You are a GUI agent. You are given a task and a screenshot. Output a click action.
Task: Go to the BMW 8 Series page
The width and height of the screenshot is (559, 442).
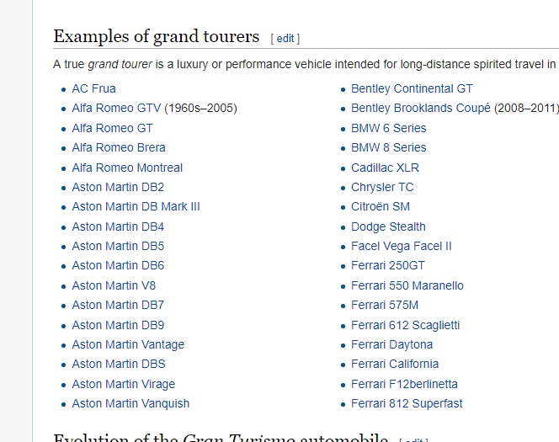[388, 147]
